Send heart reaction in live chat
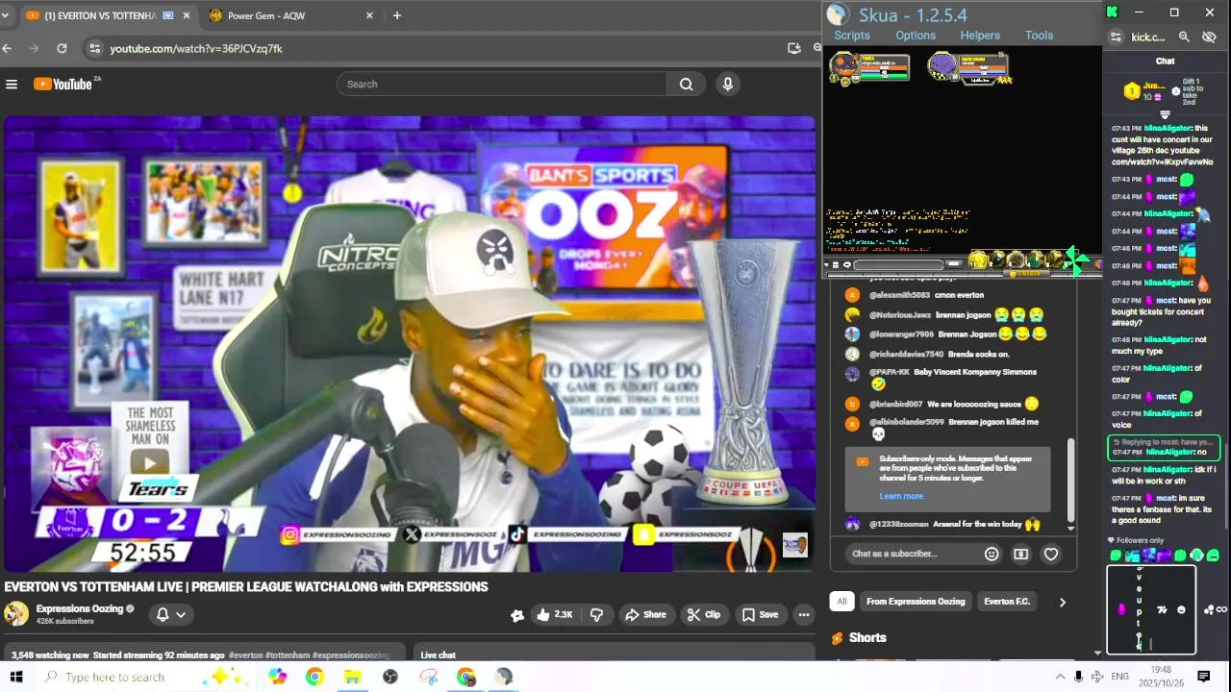The width and height of the screenshot is (1231, 692). (x=1051, y=554)
